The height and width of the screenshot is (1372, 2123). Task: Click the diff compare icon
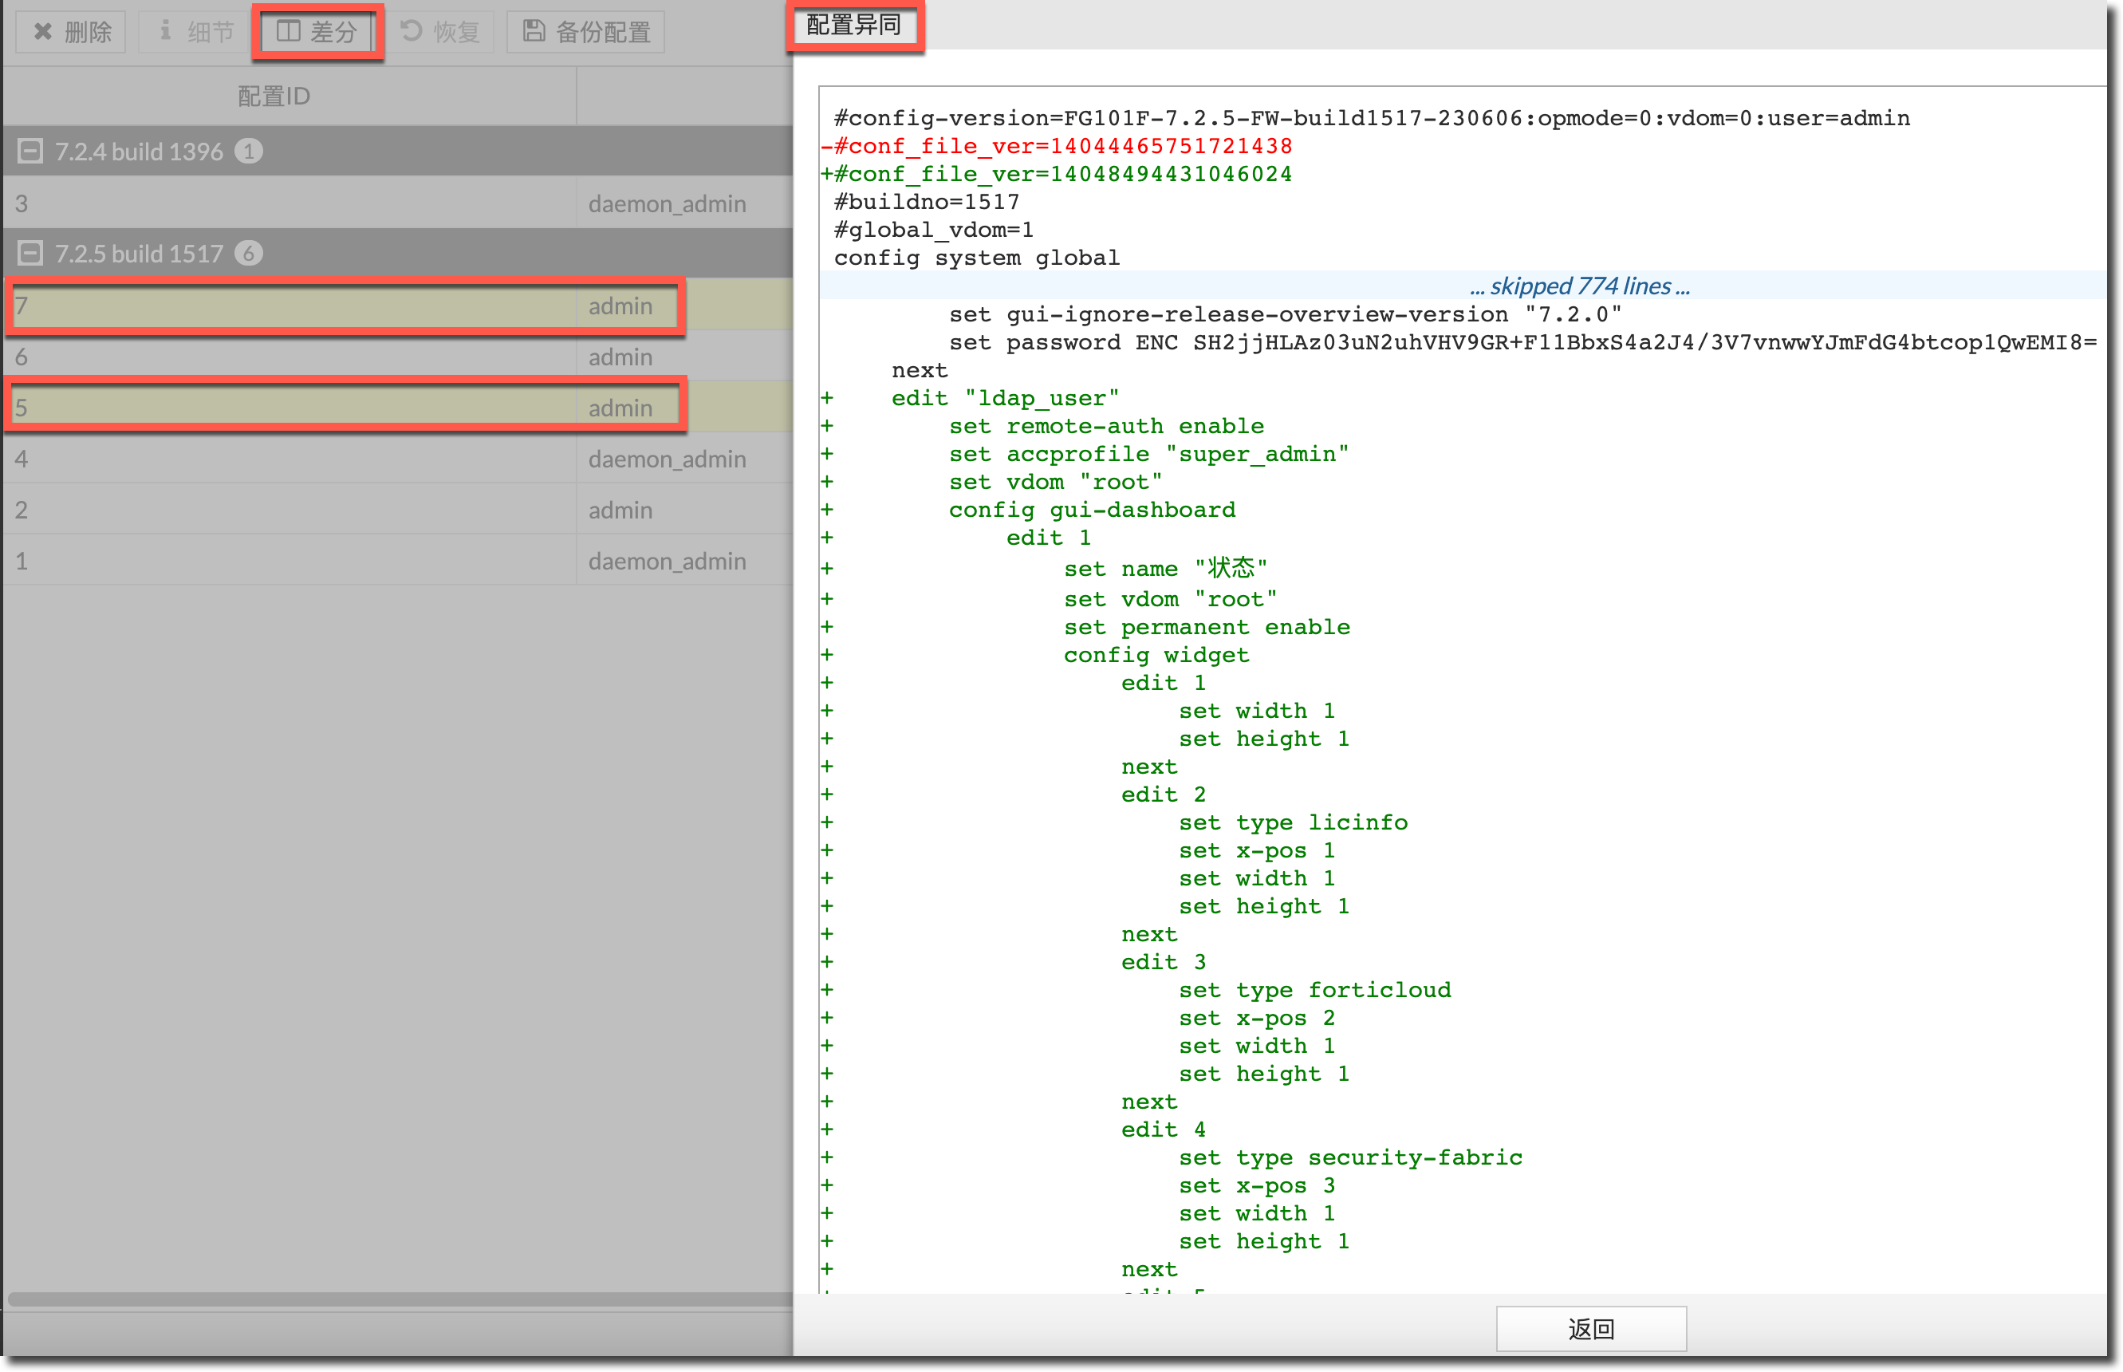coord(289,32)
